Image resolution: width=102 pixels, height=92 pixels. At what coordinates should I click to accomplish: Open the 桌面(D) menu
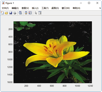tap(55, 8)
